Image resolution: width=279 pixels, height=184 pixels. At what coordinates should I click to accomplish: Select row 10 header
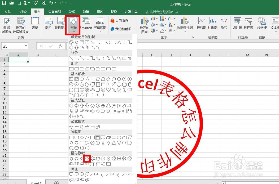point(4,103)
